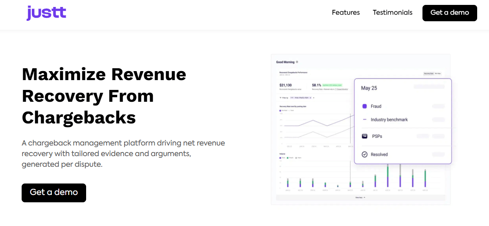
Task: Click the Industry benchmark label
Action: 389,120
